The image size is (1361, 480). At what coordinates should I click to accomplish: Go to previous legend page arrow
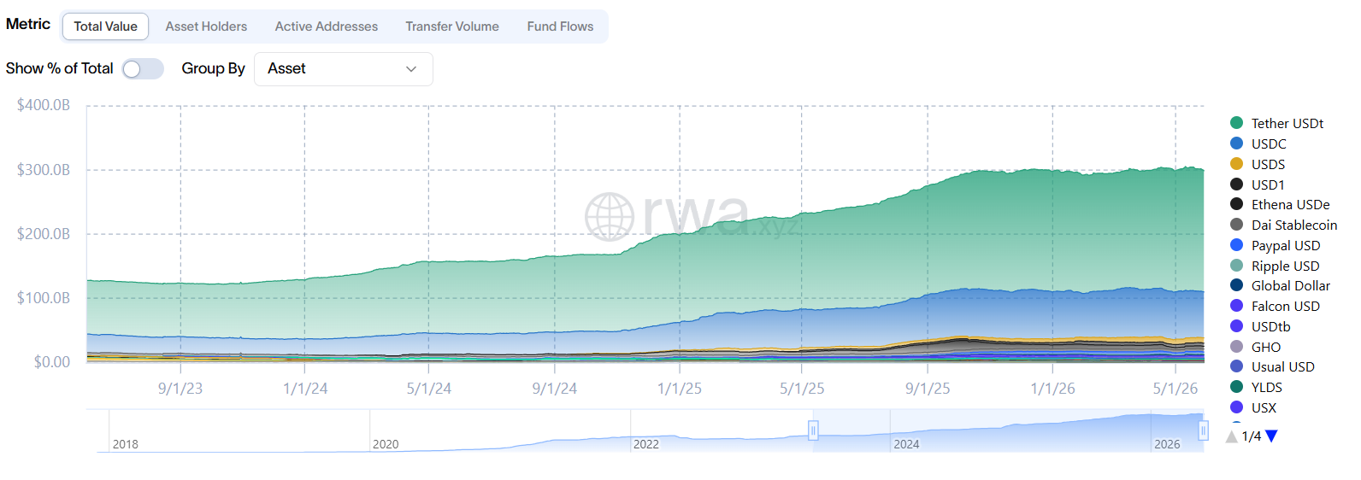coord(1232,436)
